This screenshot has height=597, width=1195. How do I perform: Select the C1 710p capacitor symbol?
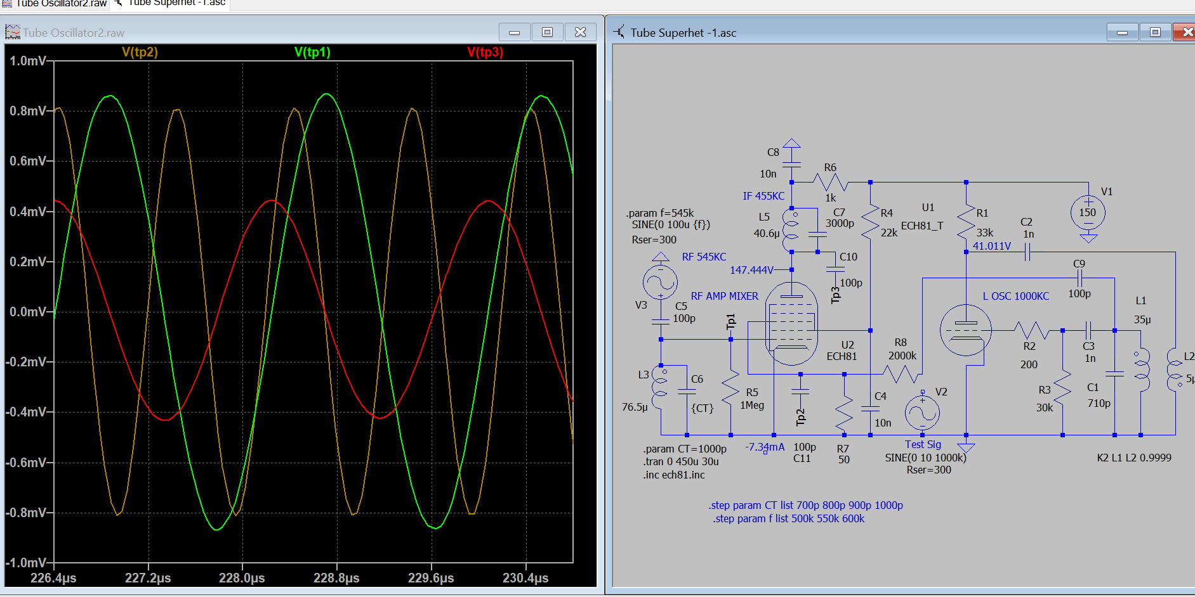(1114, 374)
